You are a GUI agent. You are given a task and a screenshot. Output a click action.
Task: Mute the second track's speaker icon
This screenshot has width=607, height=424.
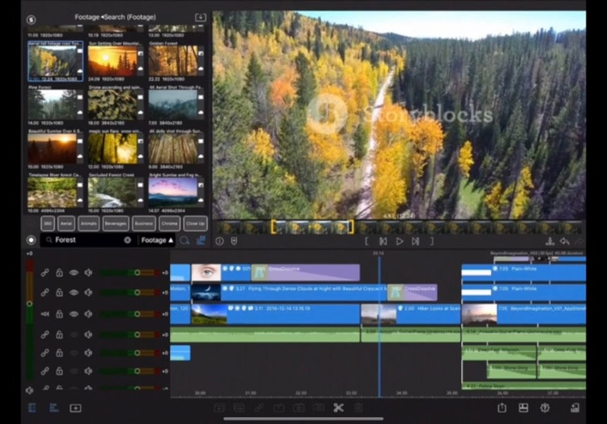(89, 293)
